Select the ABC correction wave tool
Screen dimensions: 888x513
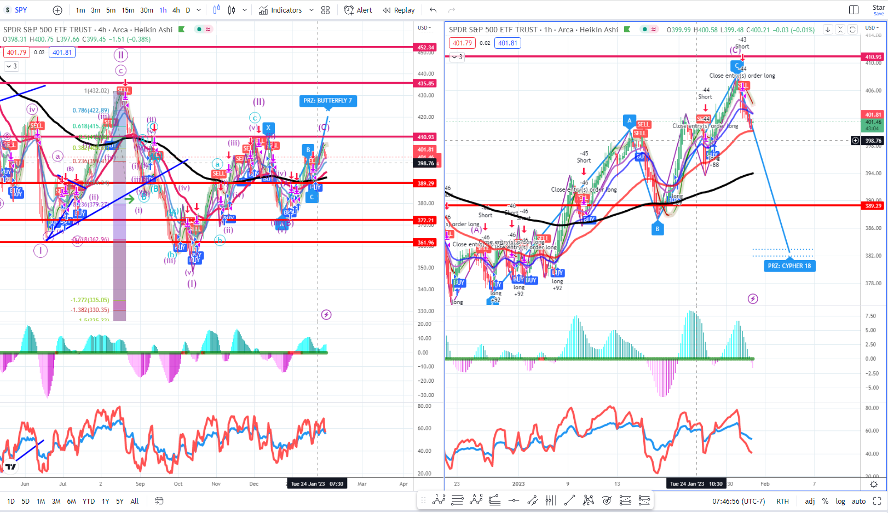click(x=476, y=500)
